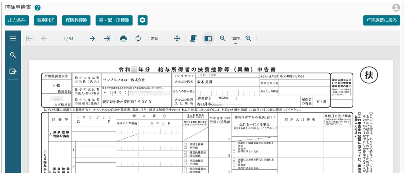
Task: Click the 更新 toolbar button
Action: tap(155, 39)
